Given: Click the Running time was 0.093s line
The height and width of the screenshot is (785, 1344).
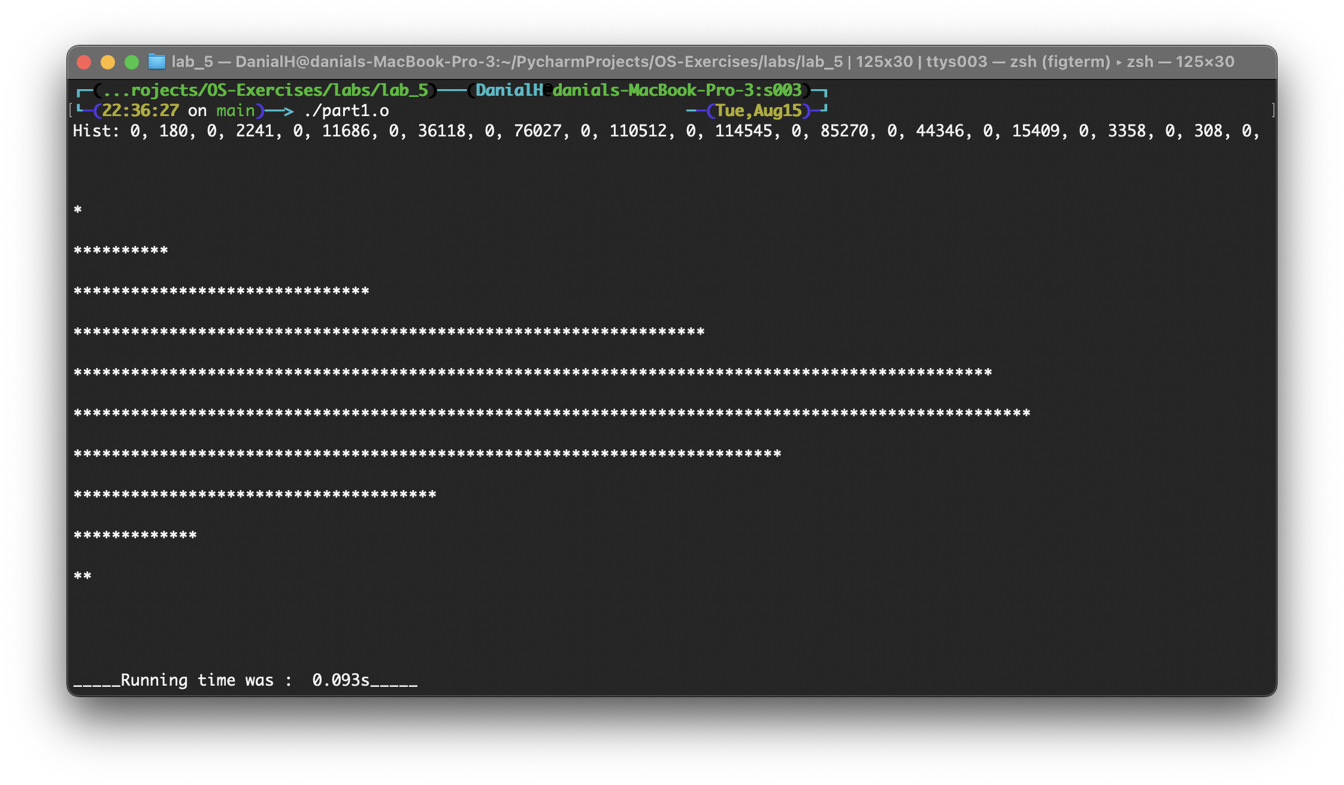Looking at the screenshot, I should [x=245, y=680].
